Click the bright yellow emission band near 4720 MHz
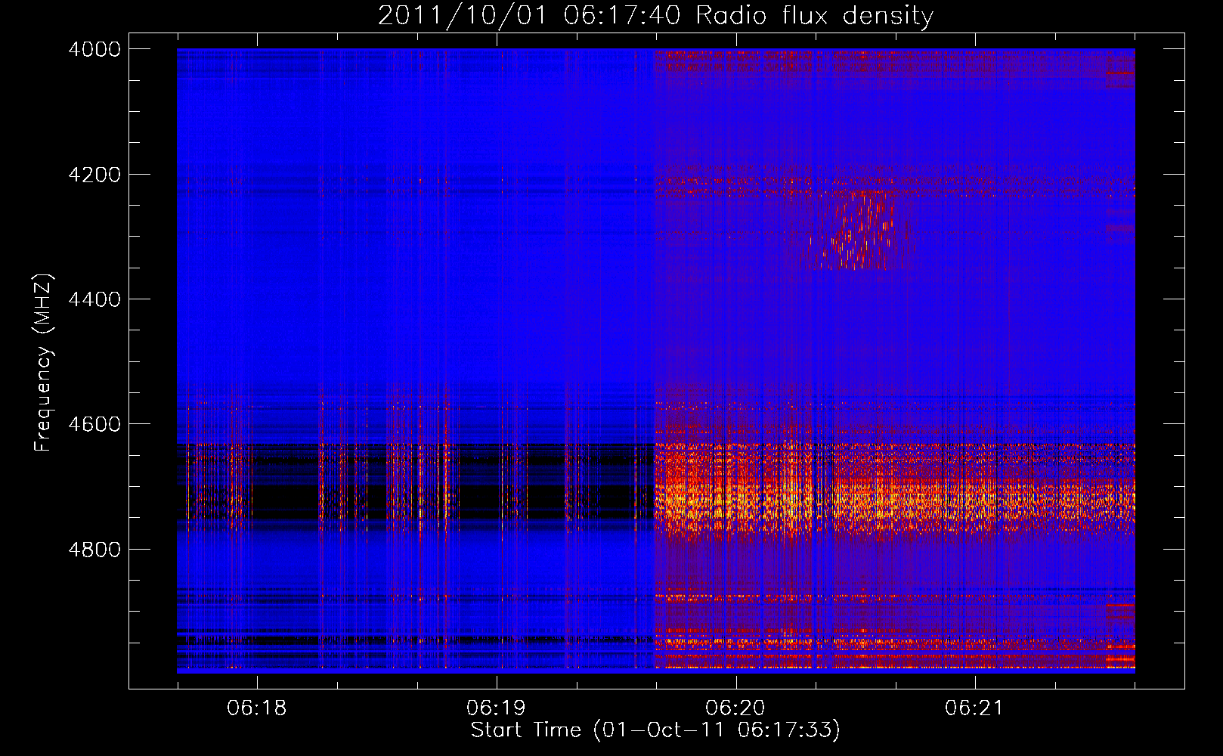Screen dimensions: 1223x756 point(894,501)
